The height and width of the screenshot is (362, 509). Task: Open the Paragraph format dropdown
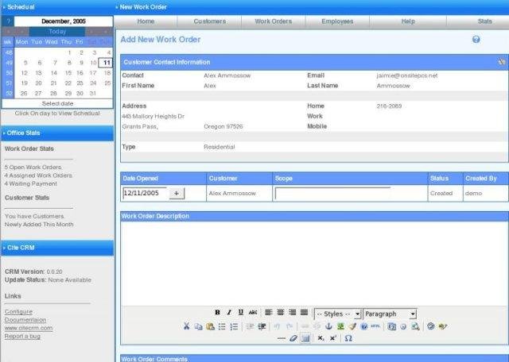[390, 314]
